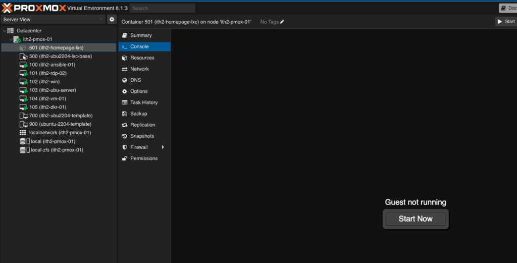Viewport: 517px width, 263px height.
Task: Select local (ith2-pmox-01) storage
Action: tap(59, 141)
